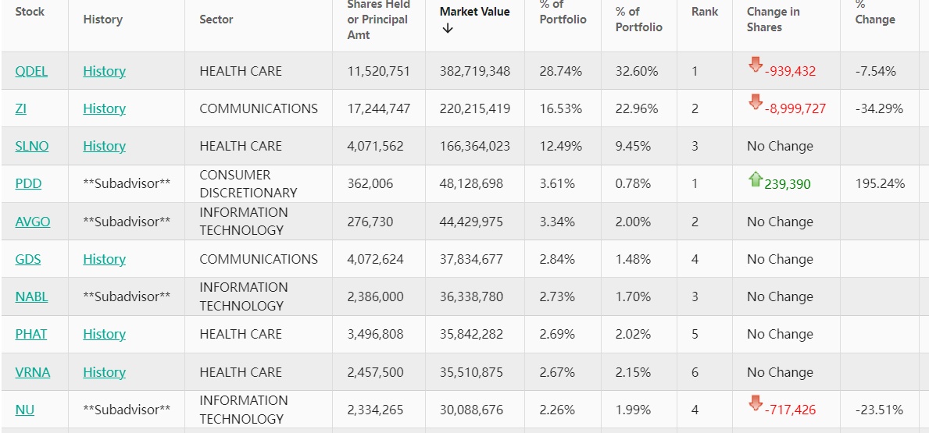Open the NU ticker link
The height and width of the screenshot is (433, 929).
coord(25,410)
